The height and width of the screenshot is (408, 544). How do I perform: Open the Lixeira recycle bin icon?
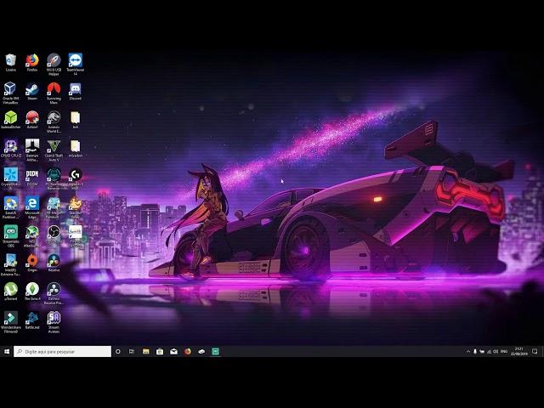click(11, 63)
